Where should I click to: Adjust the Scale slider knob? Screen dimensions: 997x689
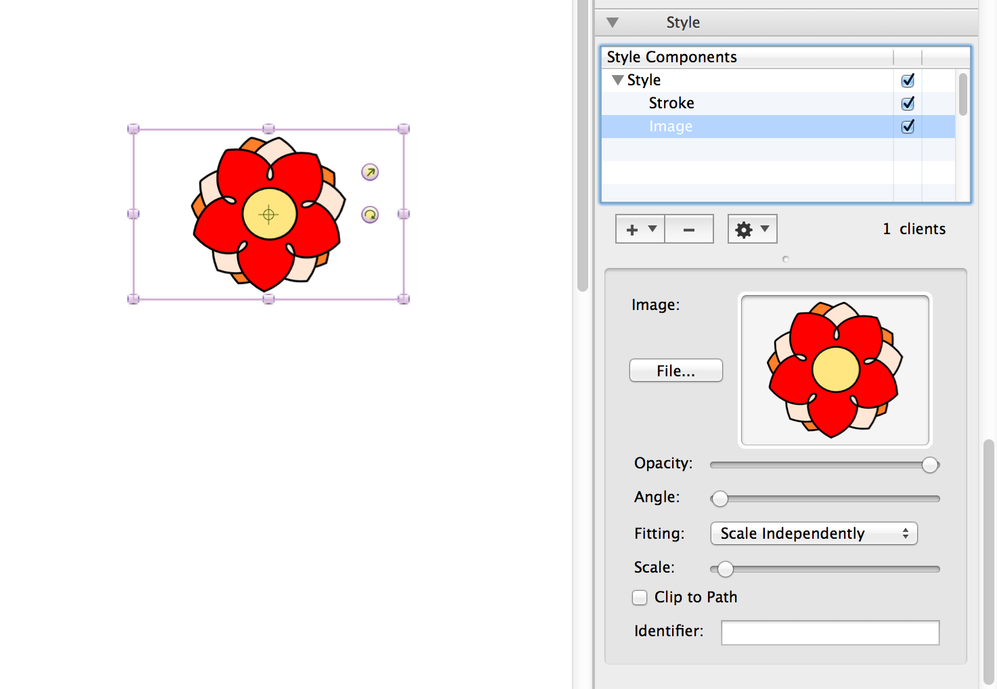725,569
